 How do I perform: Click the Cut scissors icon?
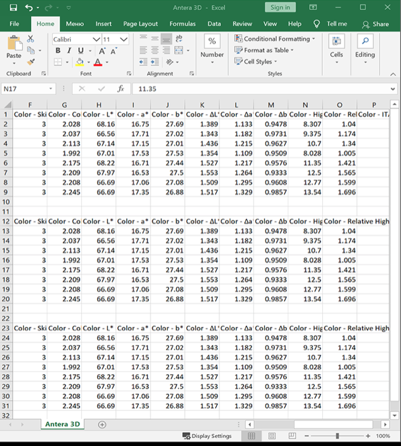[x=30, y=39]
